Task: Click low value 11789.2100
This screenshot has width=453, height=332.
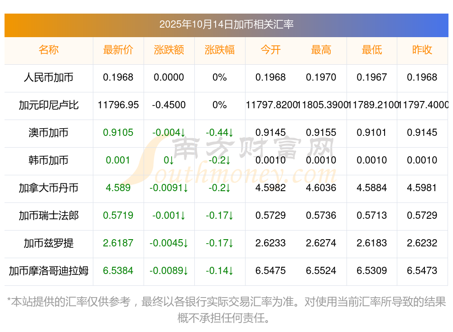Action: (373, 105)
